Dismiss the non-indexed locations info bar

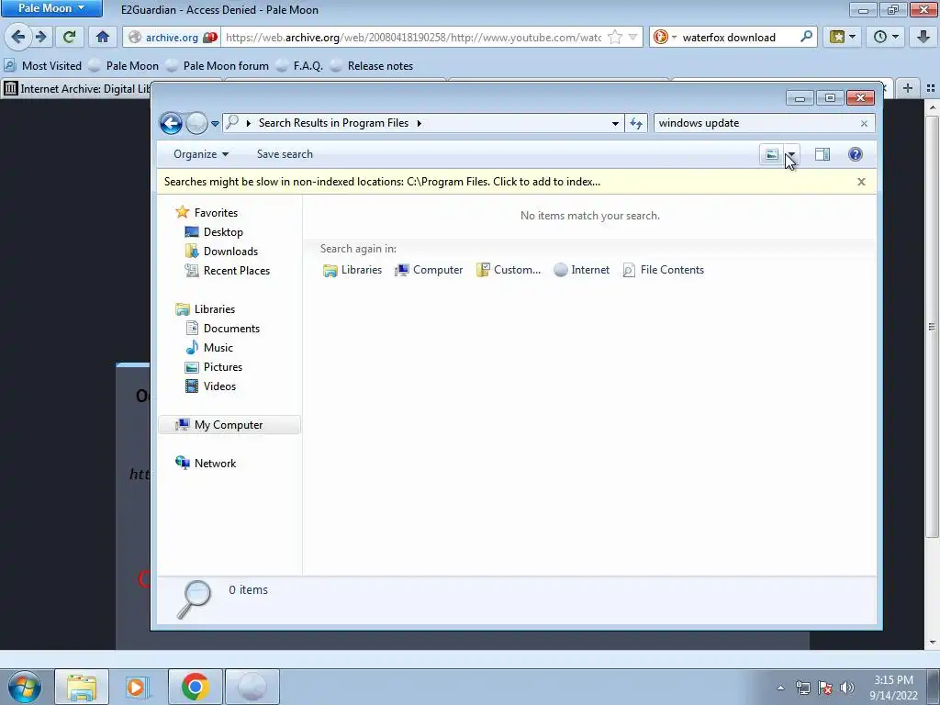(x=861, y=182)
